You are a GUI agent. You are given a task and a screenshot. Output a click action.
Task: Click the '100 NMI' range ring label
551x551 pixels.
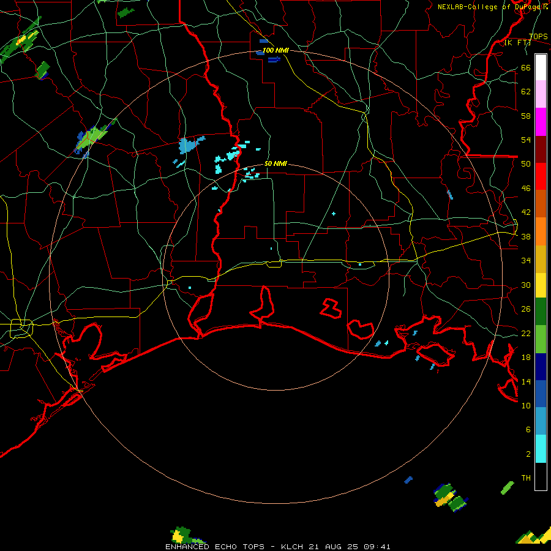click(275, 50)
